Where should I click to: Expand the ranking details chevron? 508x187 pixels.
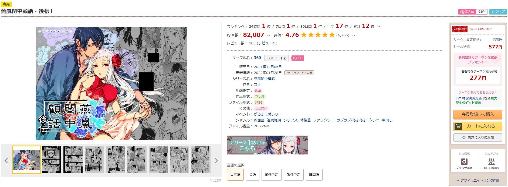(379, 26)
